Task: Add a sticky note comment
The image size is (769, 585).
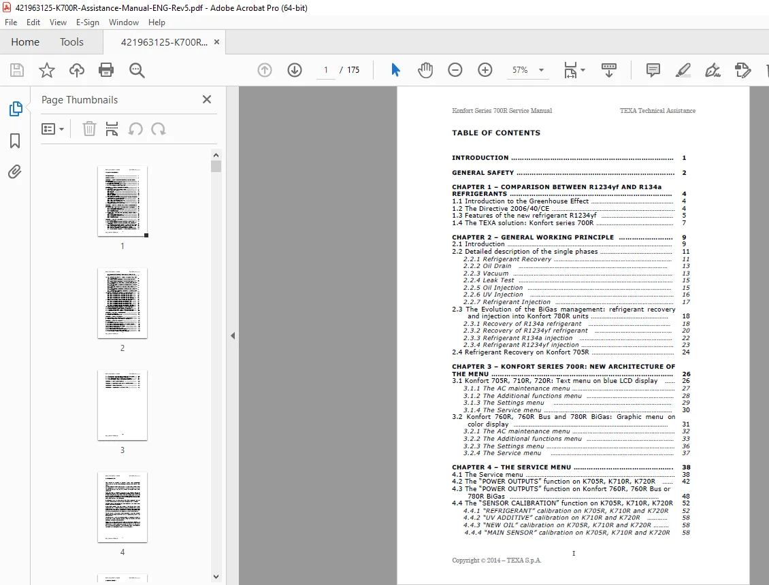Action: coord(653,70)
